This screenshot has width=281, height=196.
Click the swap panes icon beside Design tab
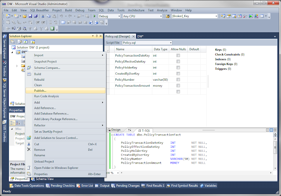[x=130, y=130]
